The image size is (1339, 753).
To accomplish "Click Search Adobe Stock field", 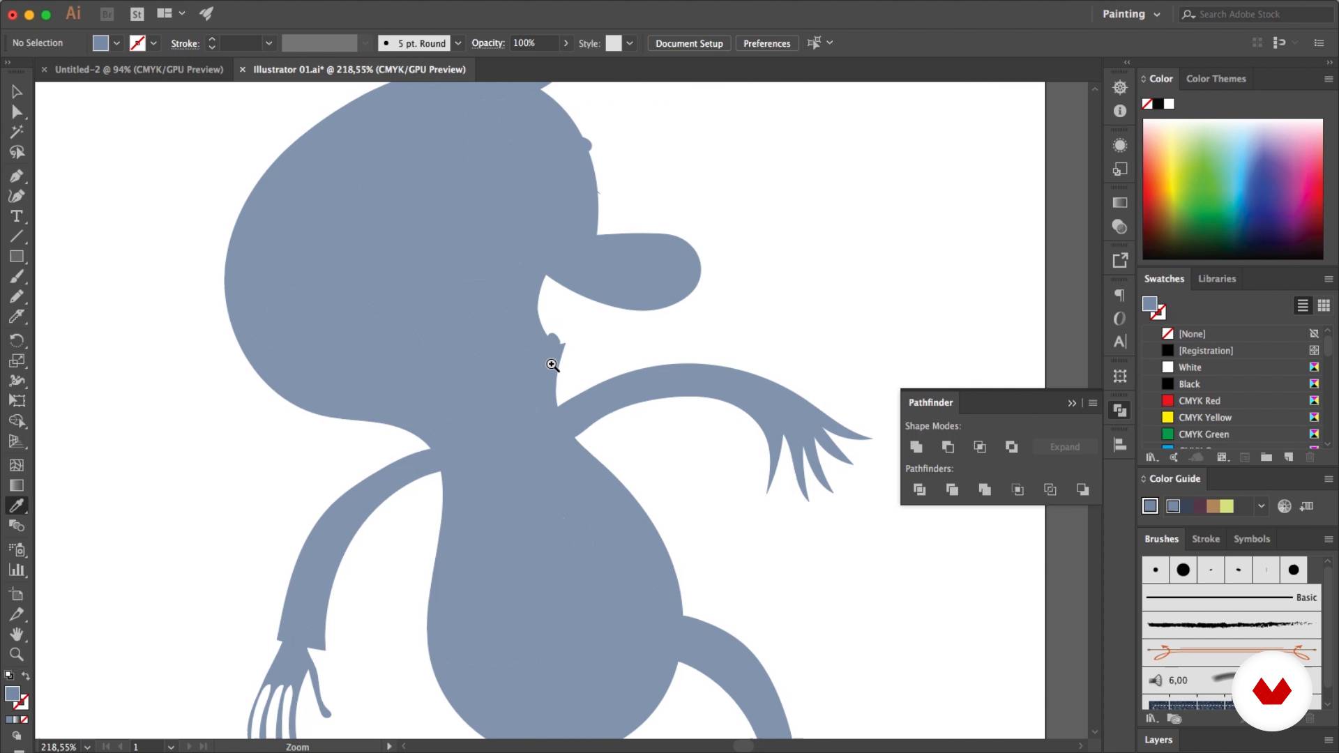I will click(1255, 14).
